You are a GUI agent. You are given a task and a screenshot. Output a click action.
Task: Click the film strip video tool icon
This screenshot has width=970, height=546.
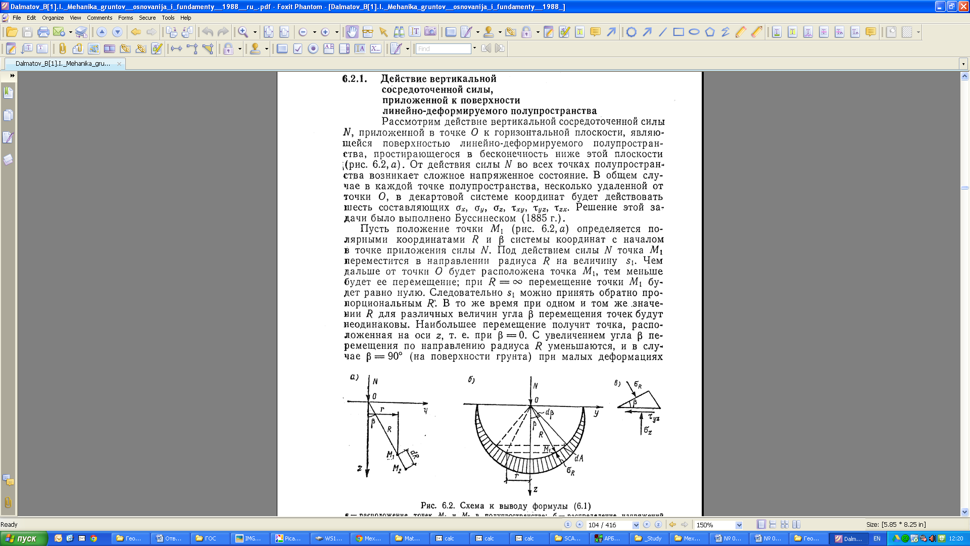[x=109, y=49]
